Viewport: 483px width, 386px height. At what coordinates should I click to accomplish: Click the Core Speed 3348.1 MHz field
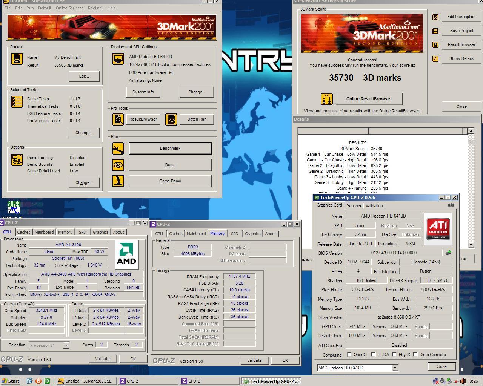47,311
